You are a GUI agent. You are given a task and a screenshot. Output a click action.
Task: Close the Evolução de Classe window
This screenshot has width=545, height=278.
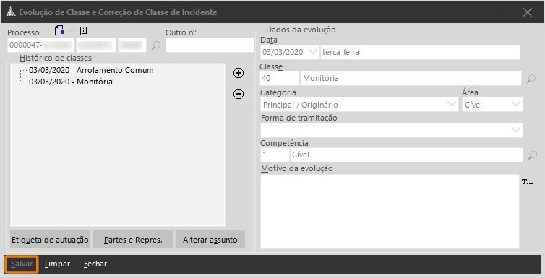coord(527,12)
